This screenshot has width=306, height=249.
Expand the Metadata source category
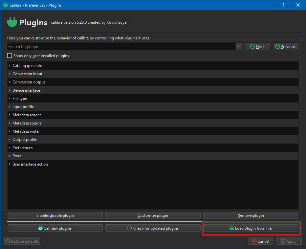(10, 123)
